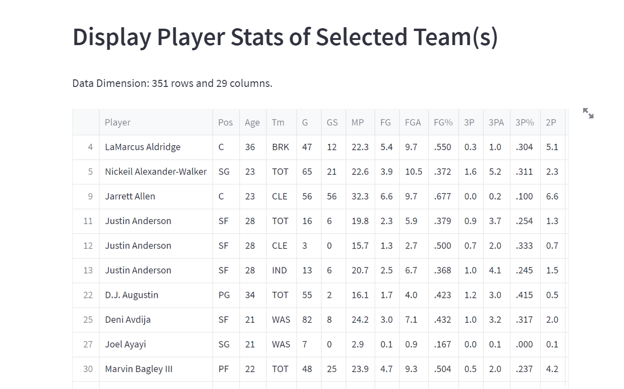Sort table by the Age column header
The height and width of the screenshot is (389, 624).
pos(253,122)
